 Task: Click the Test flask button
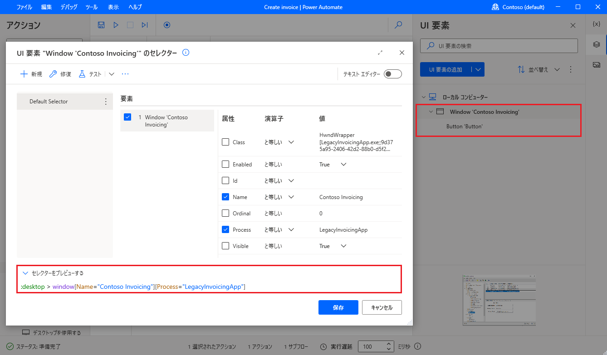pos(90,74)
